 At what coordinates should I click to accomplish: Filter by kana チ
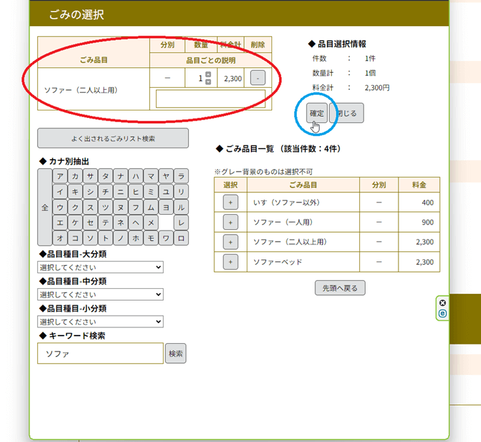click(x=106, y=191)
